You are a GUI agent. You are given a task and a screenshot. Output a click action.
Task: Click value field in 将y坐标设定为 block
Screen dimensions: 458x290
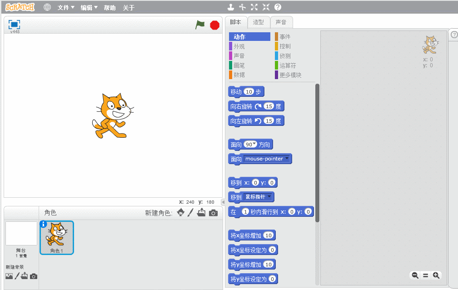point(272,279)
